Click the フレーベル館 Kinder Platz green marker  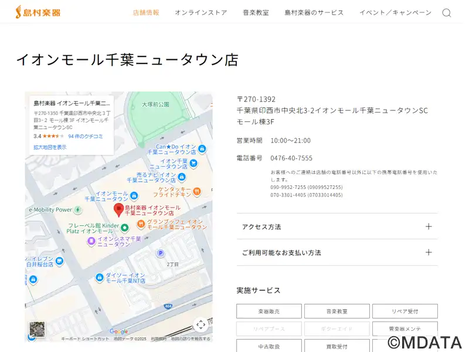[125, 228]
